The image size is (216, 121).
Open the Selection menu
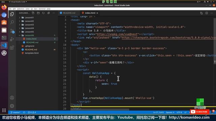click(x=21, y=9)
